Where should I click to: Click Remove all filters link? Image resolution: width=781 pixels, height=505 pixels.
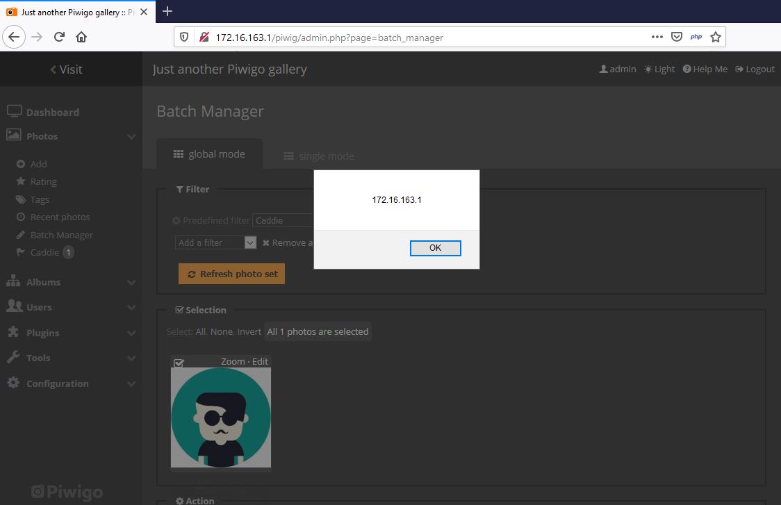click(288, 242)
